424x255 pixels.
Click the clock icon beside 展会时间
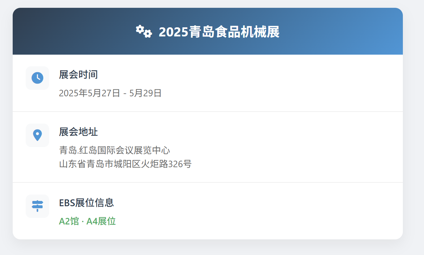37,78
